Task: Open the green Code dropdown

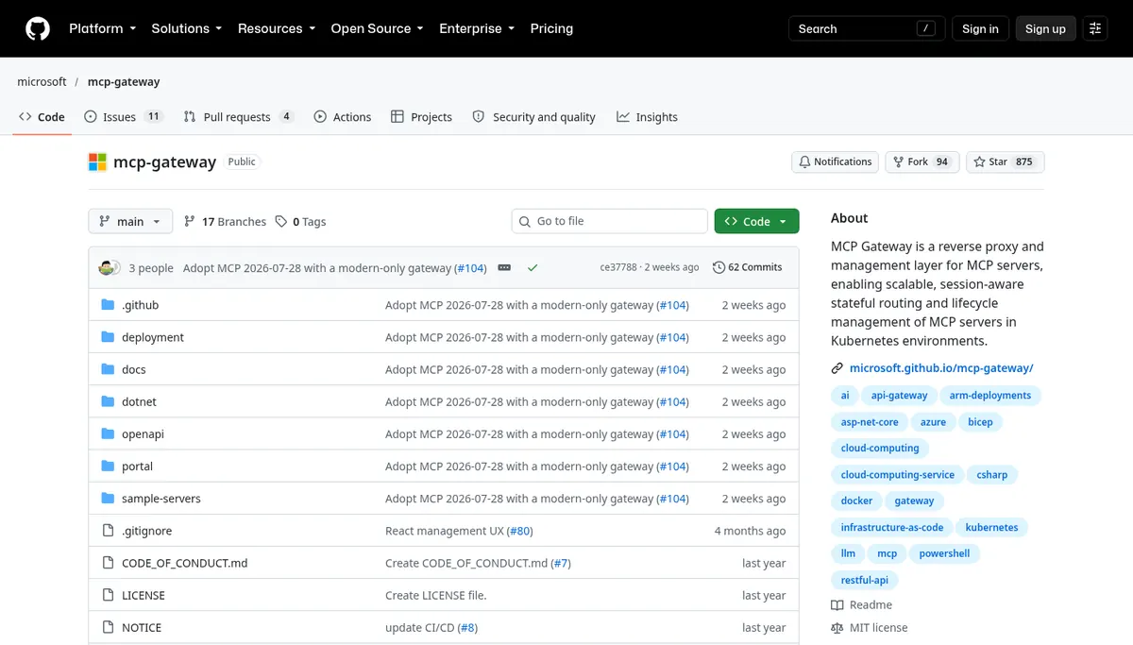Action: 756,221
